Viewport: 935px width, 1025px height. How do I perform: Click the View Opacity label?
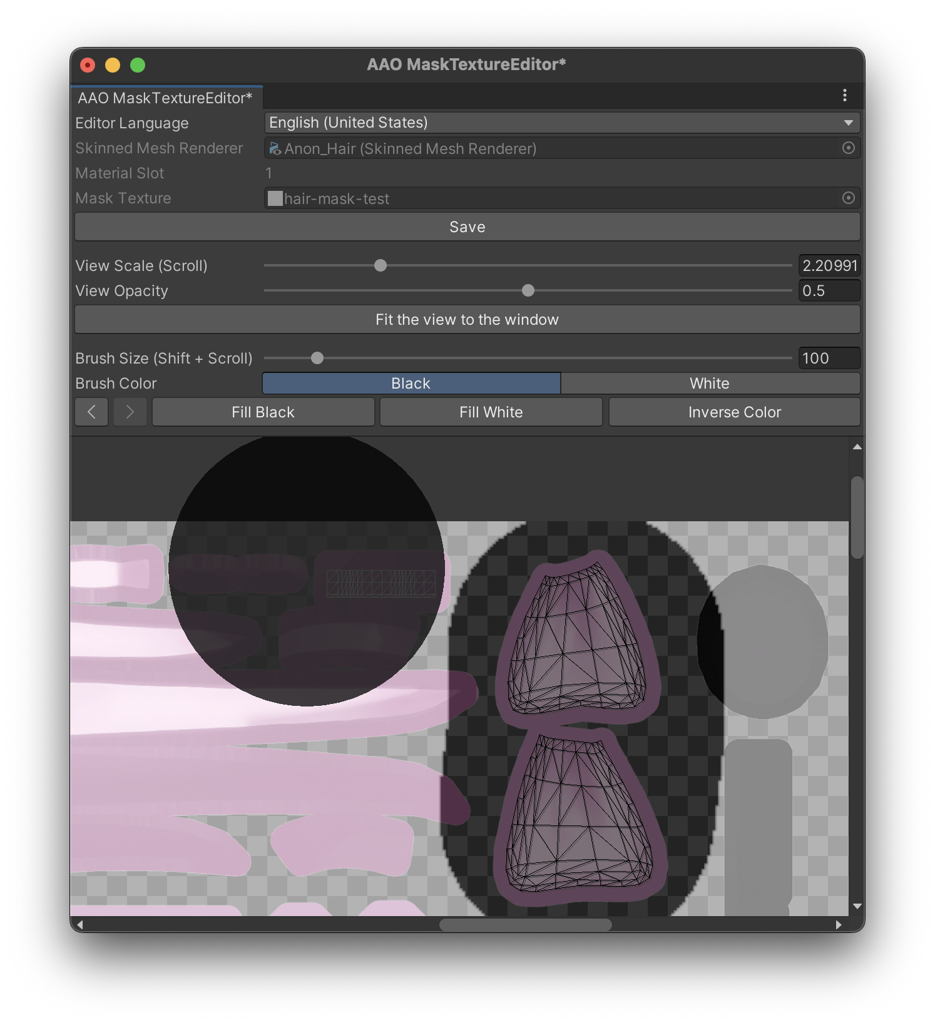tap(122, 291)
